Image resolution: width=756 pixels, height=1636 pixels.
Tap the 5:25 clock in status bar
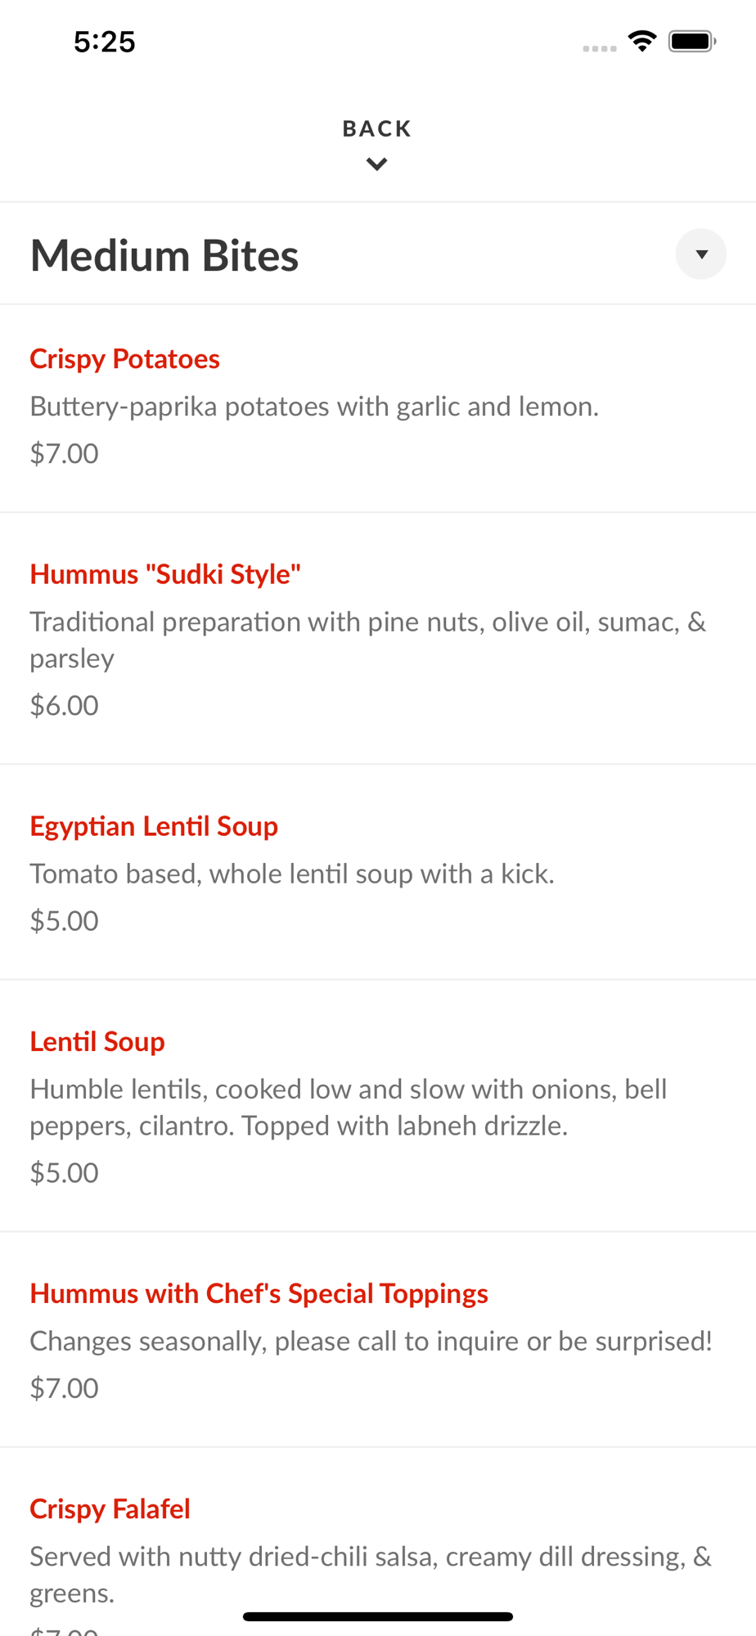coord(105,42)
